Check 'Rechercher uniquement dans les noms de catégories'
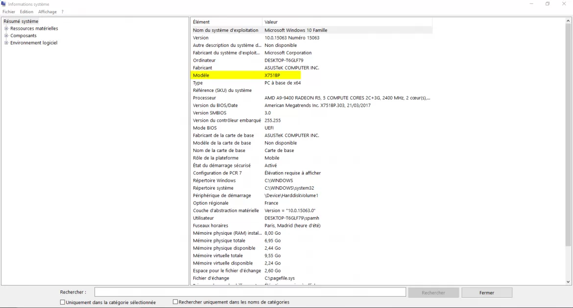573x308 pixels. coord(175,302)
